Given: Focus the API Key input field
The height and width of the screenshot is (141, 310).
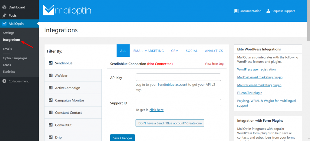Looking at the screenshot, I should 178,77.
